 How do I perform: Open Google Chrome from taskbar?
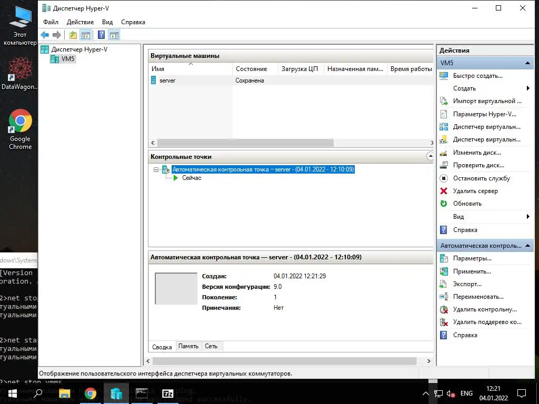tap(91, 393)
